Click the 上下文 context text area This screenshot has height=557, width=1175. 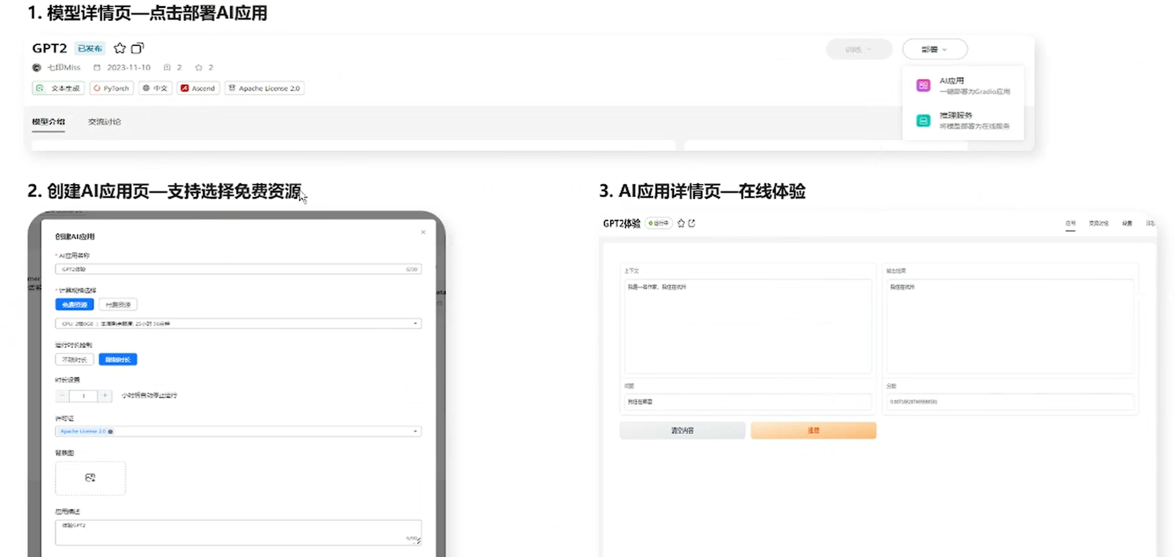(x=748, y=326)
